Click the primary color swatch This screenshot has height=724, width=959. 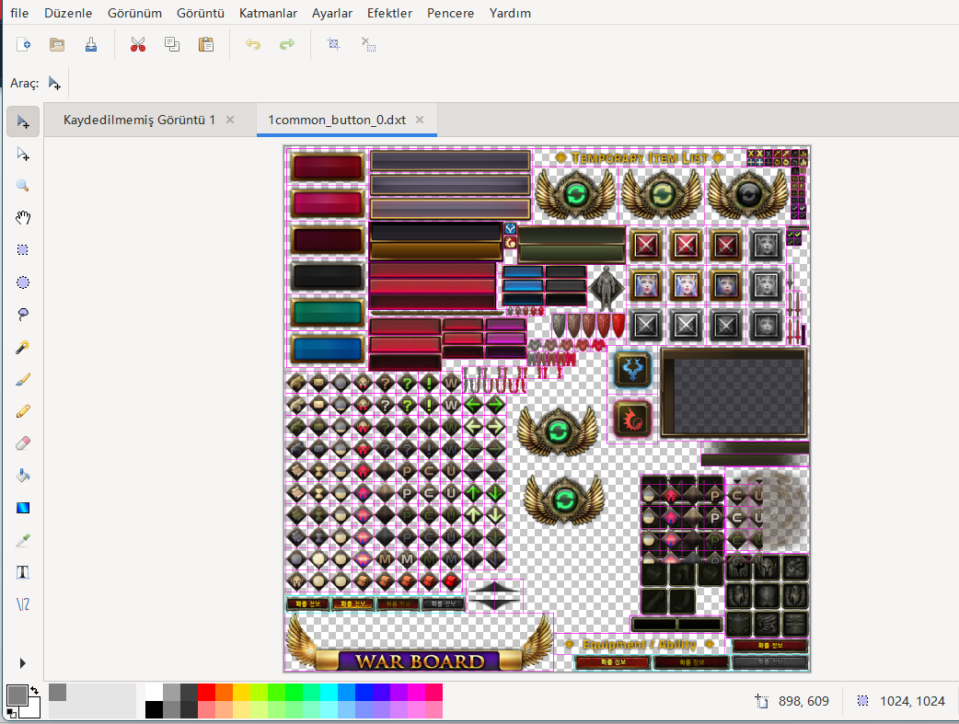(x=17, y=695)
